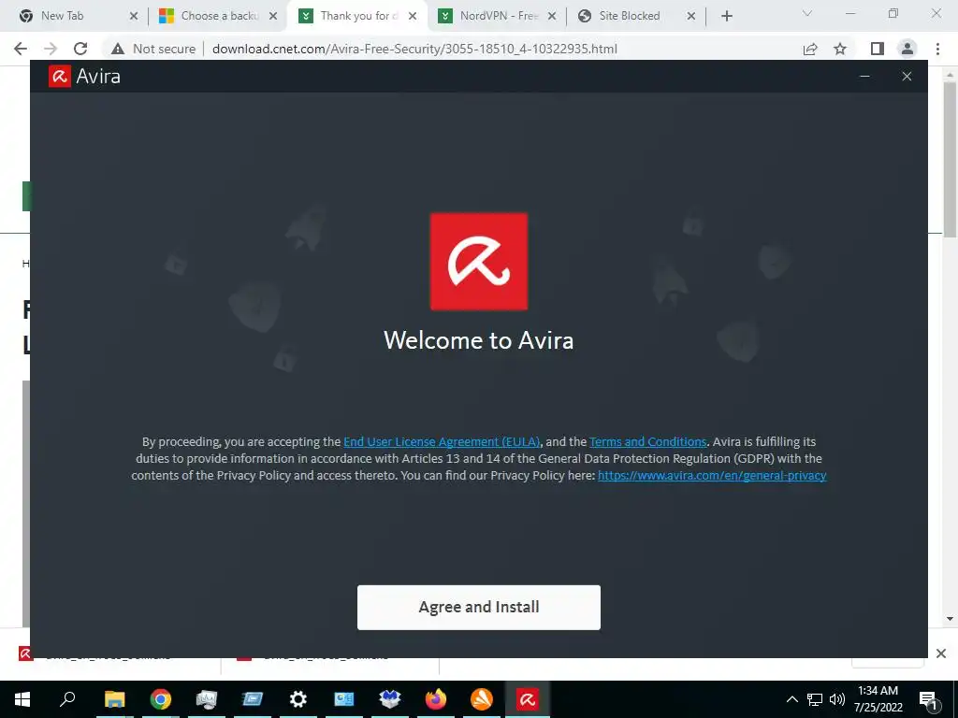Open Google Chrome from taskbar

tap(160, 699)
